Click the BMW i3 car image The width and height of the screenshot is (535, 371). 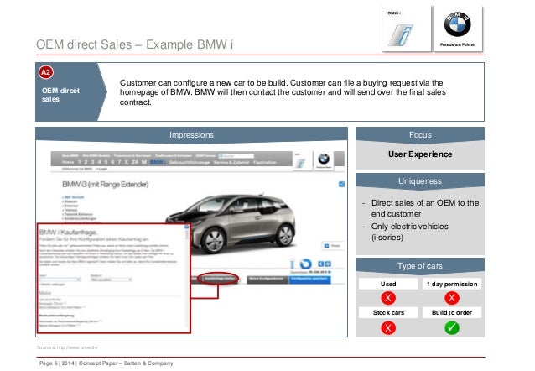[231, 224]
